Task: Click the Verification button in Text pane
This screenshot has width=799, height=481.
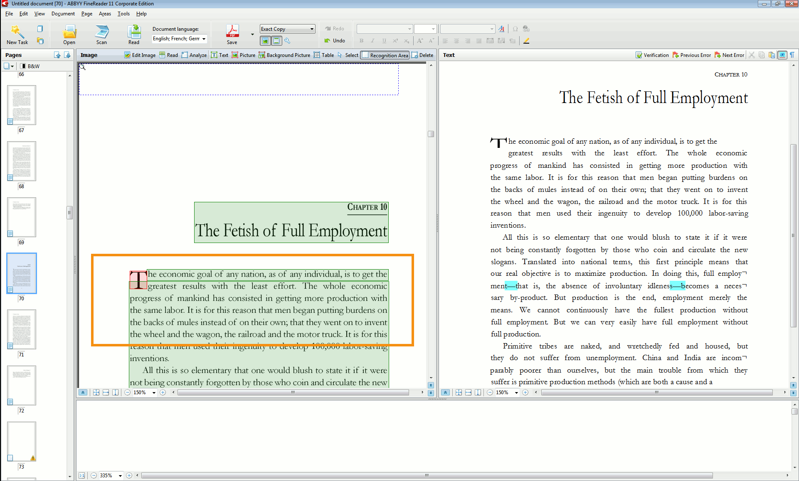Action: 652,55
